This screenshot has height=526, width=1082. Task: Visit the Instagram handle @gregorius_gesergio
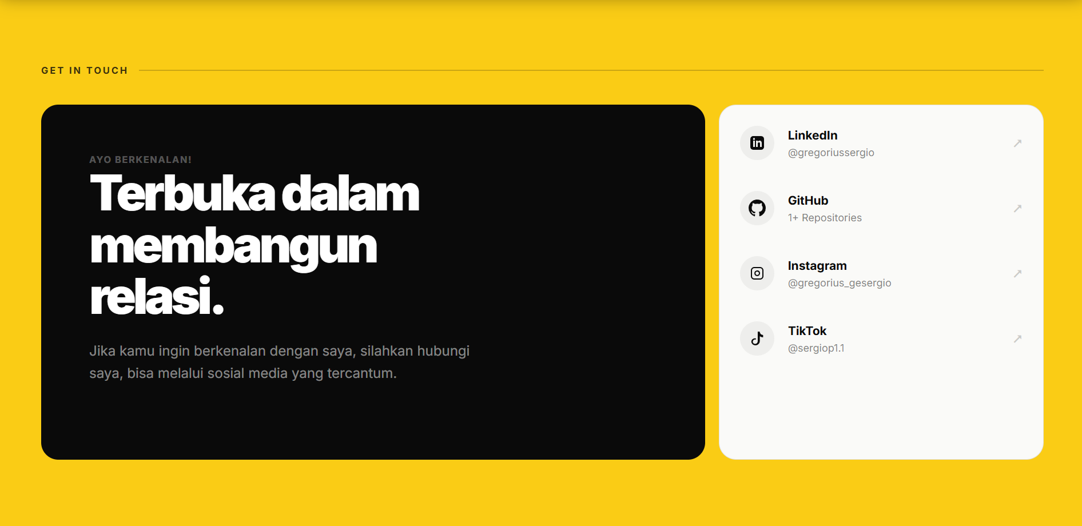point(840,282)
